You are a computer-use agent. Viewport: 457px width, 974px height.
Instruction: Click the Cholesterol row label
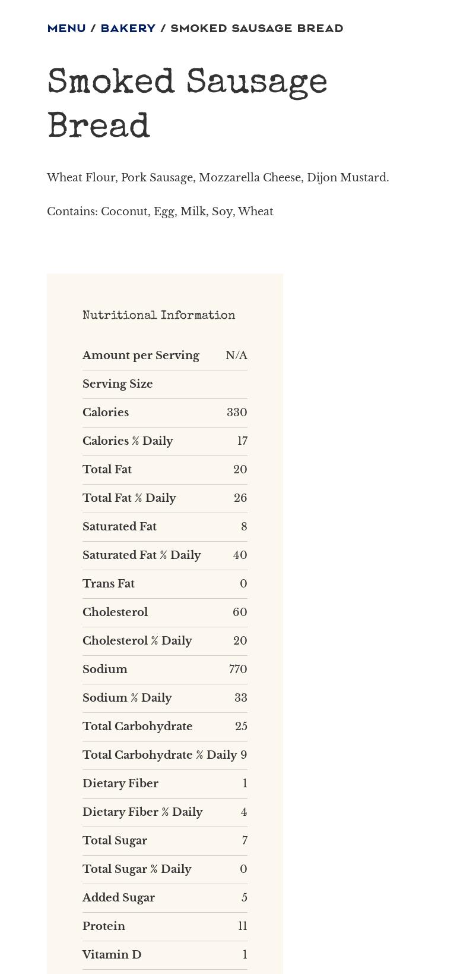(x=115, y=612)
